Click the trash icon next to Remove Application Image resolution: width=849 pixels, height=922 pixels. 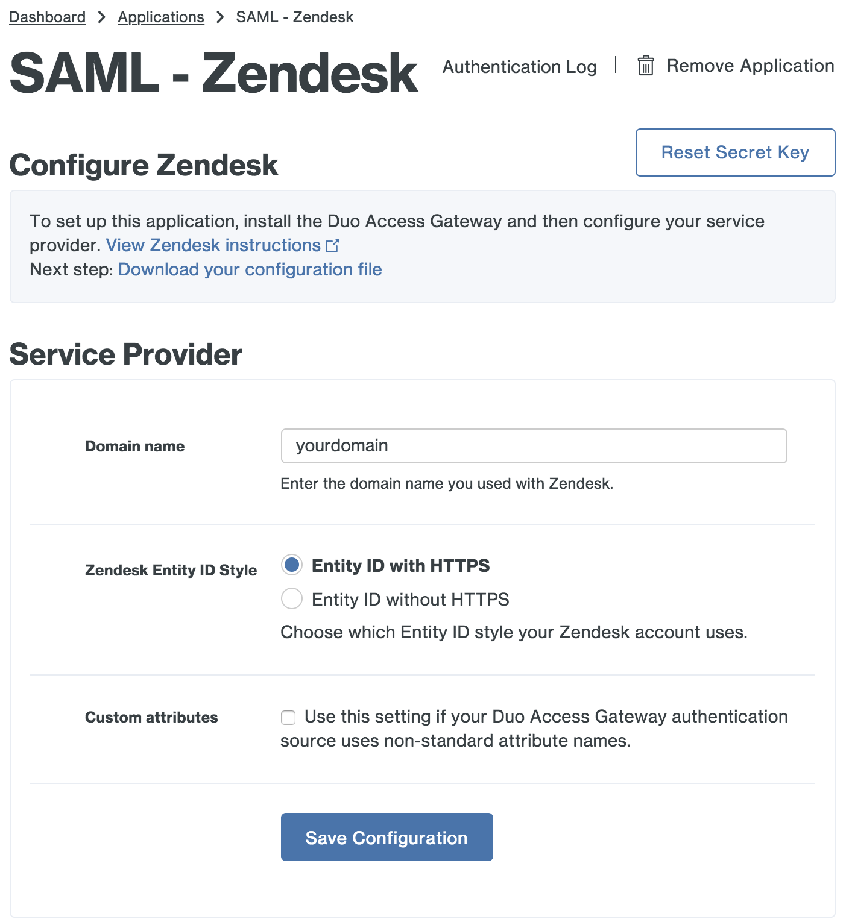click(x=645, y=66)
